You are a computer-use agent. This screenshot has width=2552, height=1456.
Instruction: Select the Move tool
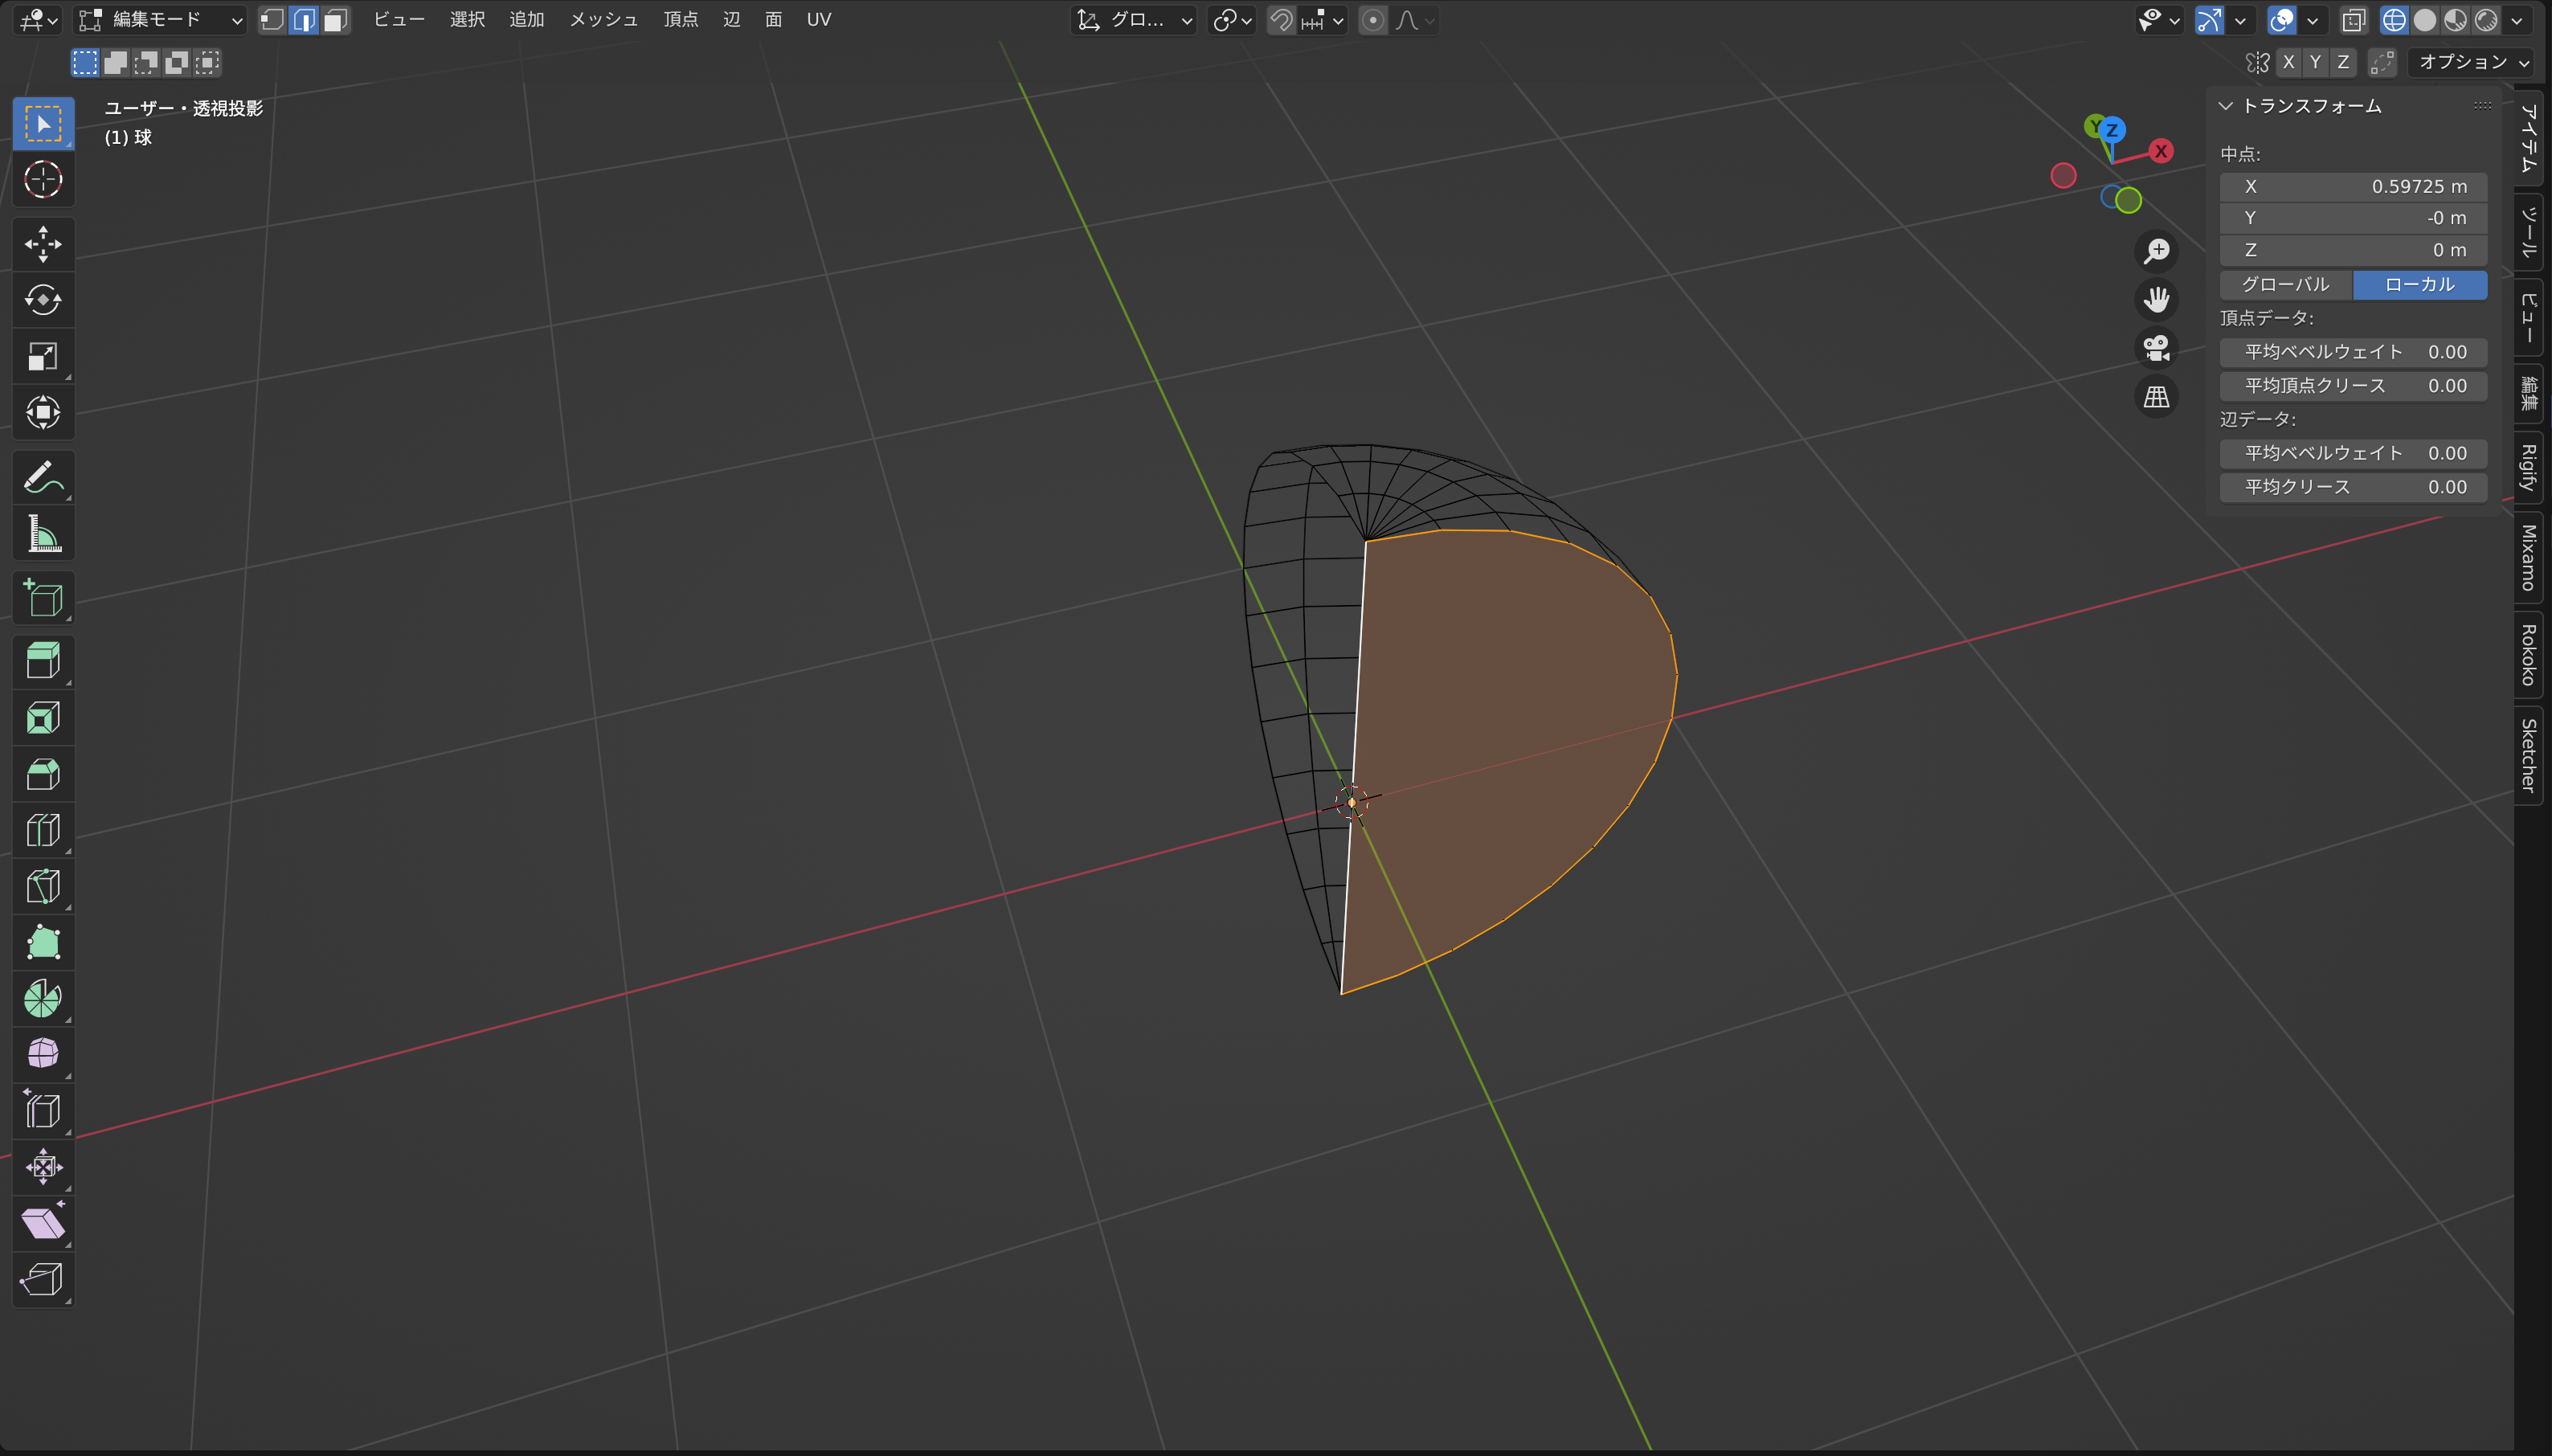[x=43, y=244]
